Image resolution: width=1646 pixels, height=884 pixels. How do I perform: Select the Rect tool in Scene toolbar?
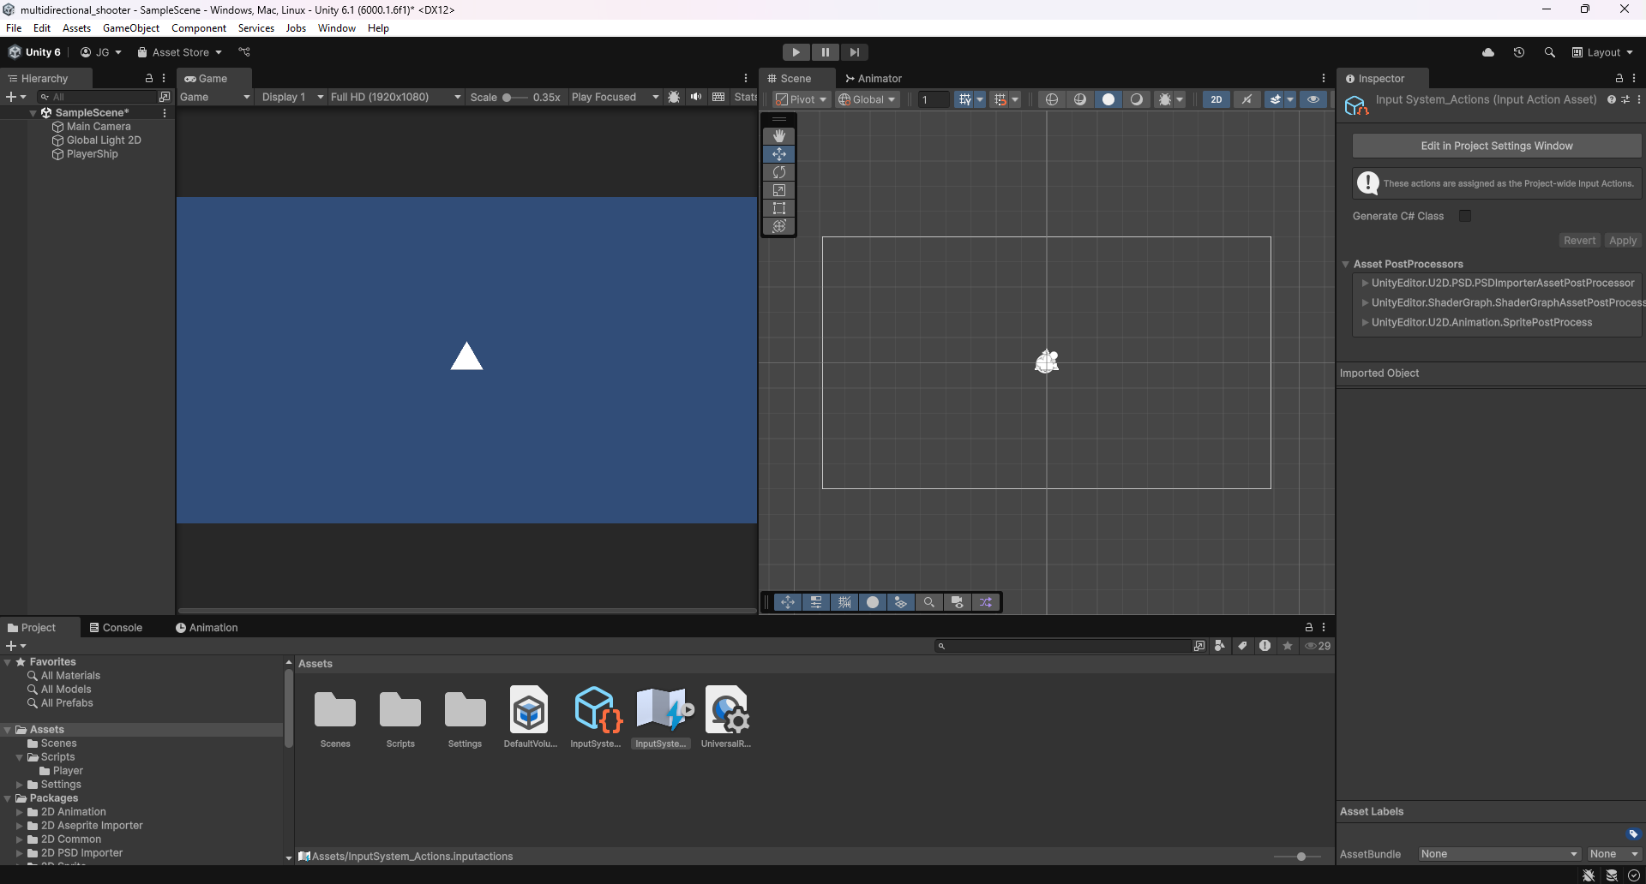pyautogui.click(x=778, y=208)
